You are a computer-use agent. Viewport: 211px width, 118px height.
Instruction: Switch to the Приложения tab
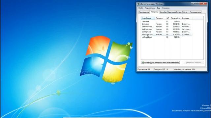(144, 12)
